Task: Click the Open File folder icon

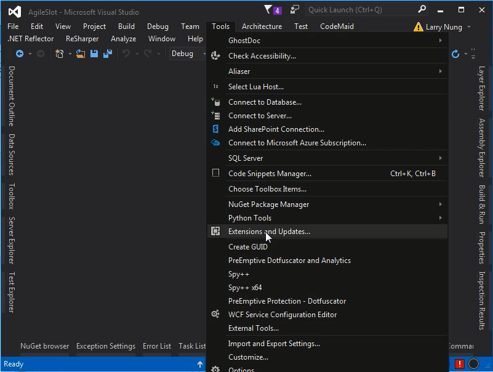Action: click(x=81, y=54)
